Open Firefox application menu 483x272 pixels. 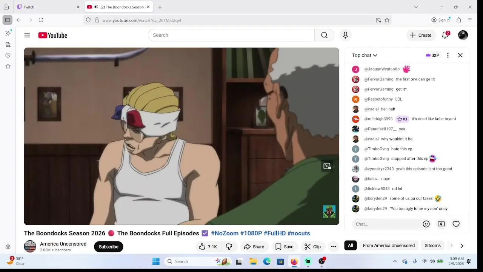pyautogui.click(x=470, y=20)
